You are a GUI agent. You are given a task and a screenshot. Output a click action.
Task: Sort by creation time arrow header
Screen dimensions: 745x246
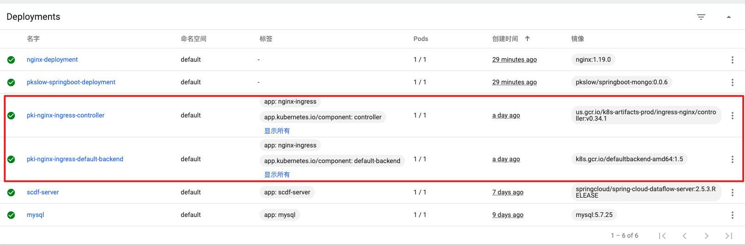pos(527,39)
